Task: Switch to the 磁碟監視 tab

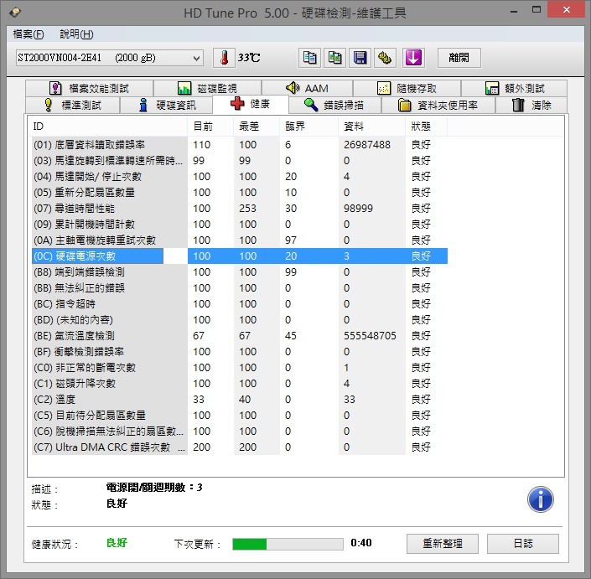Action: (207, 89)
